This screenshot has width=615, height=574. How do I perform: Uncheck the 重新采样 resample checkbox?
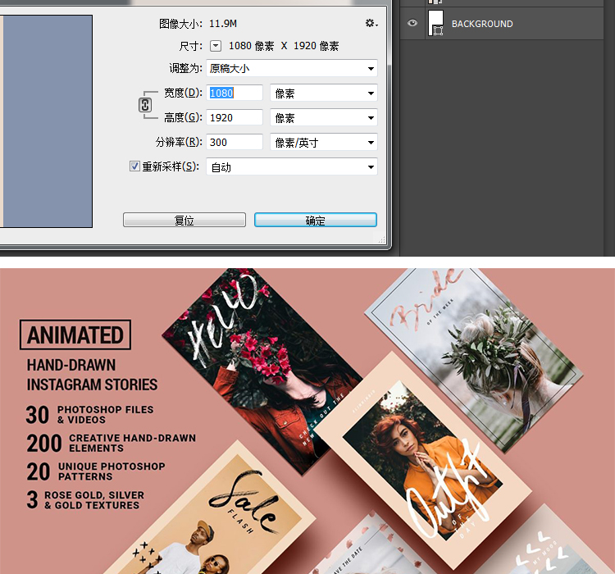click(x=135, y=166)
